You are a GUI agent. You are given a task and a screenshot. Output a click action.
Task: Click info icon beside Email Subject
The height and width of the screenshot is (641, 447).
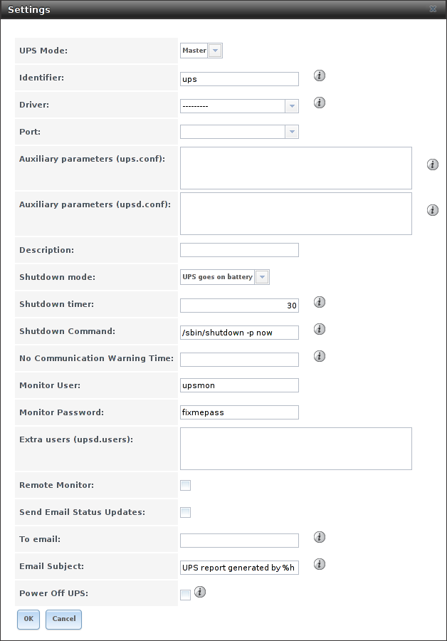320,564
